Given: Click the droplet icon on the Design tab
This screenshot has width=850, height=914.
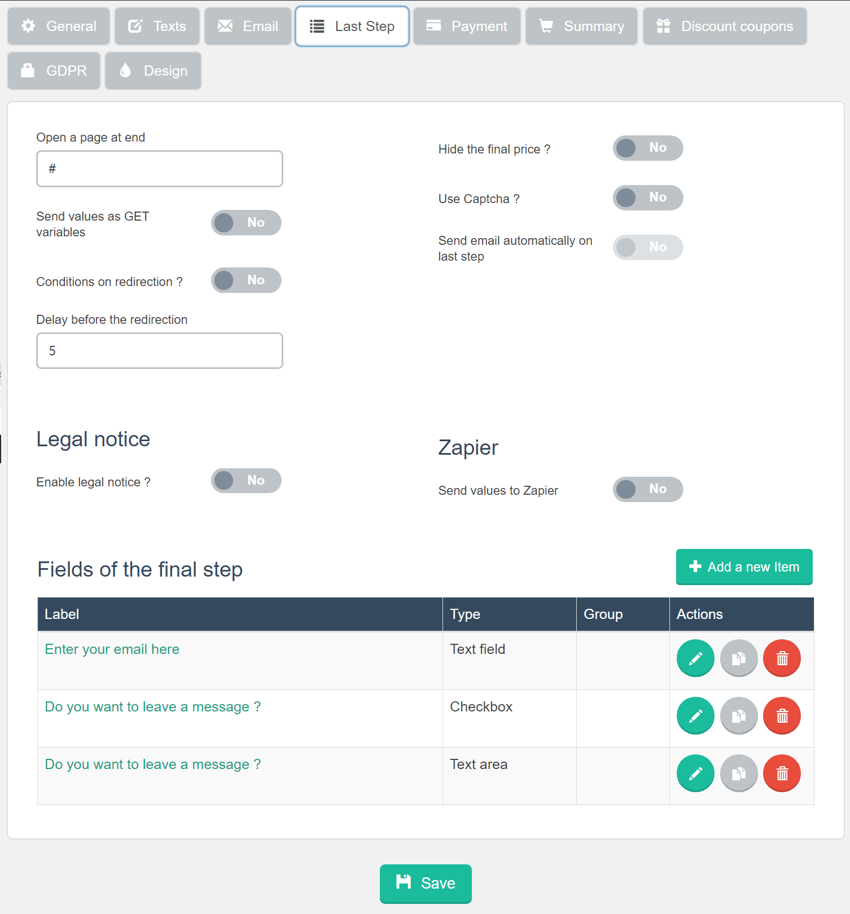Looking at the screenshot, I should pyautogui.click(x=125, y=71).
